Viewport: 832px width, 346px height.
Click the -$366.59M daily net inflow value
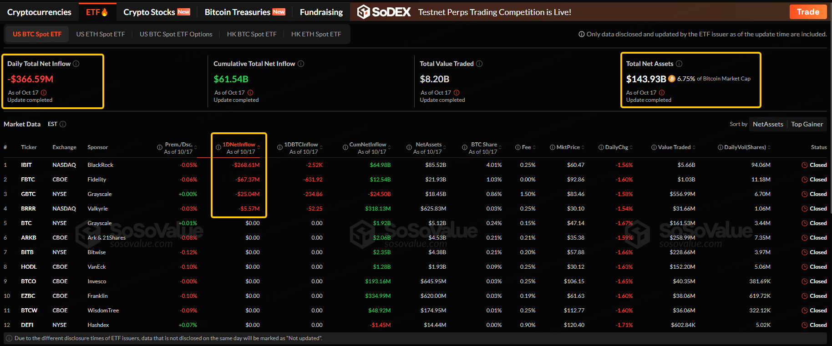point(30,79)
